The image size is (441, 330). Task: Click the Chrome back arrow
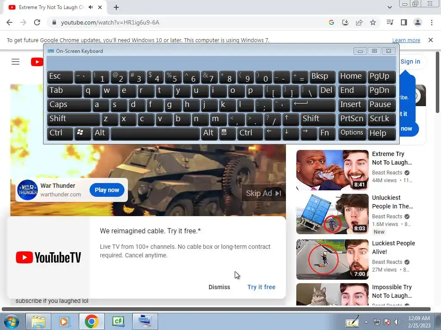[9, 22]
